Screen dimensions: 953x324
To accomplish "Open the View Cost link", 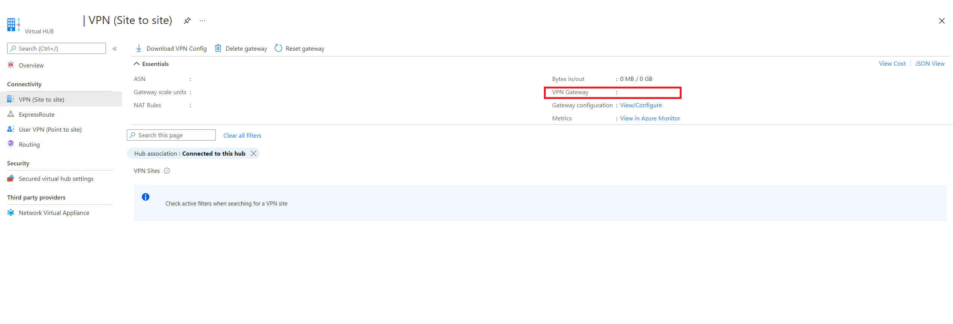I will (892, 64).
